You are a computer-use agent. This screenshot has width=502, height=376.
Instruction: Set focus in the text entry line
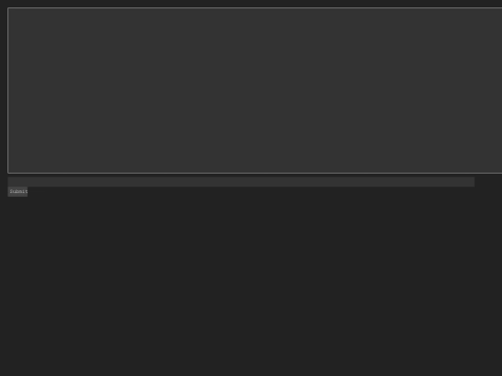pos(241,182)
